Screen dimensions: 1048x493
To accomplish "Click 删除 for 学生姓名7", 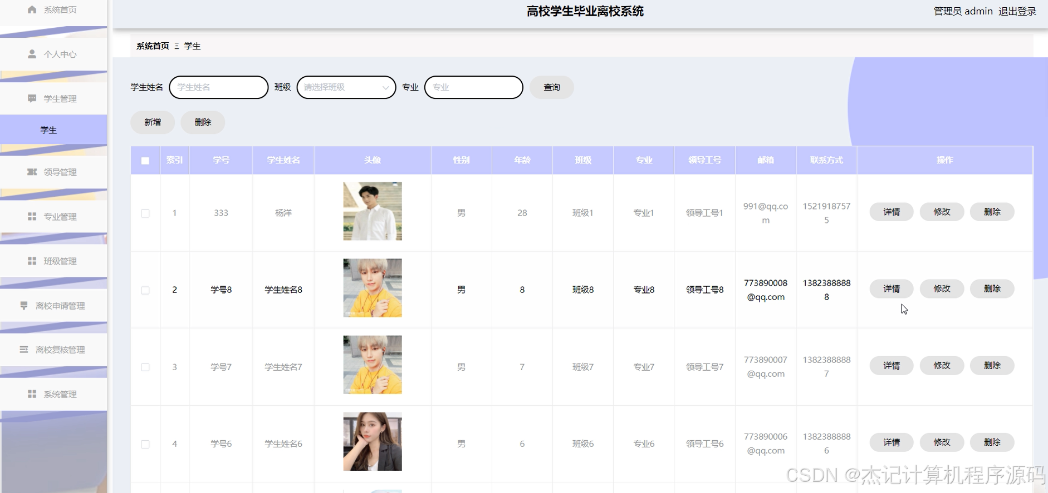I will point(992,365).
